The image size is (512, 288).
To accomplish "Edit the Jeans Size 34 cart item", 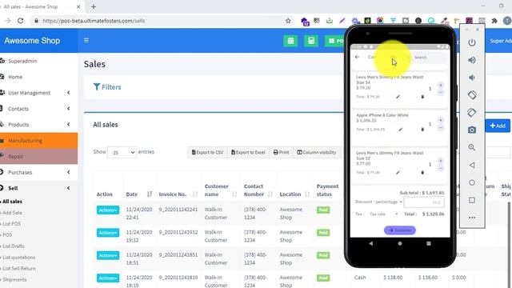I will pyautogui.click(x=398, y=97).
